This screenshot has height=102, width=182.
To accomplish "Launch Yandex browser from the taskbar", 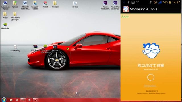I will [30, 100].
